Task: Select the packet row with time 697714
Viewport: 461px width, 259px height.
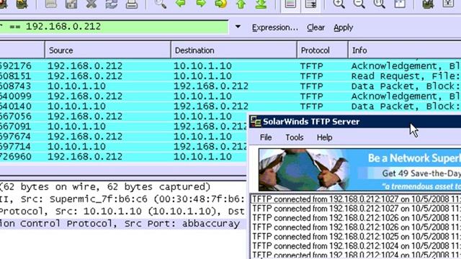Action: click(123, 146)
